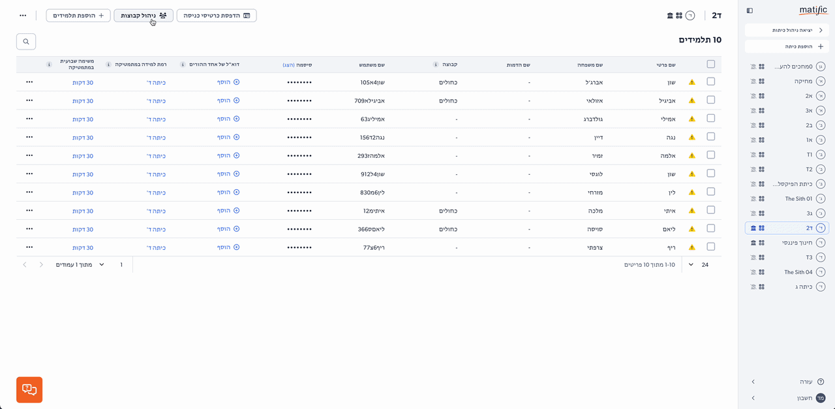Open class ב2 in the sidebar
835x409 pixels.
pyautogui.click(x=787, y=125)
